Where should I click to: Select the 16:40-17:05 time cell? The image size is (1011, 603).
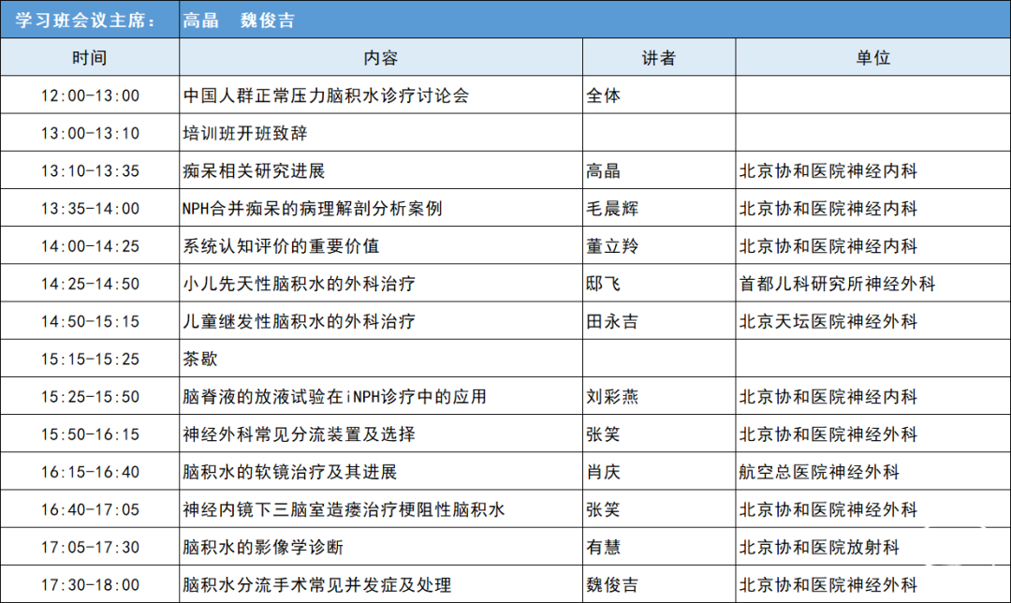tap(89, 509)
